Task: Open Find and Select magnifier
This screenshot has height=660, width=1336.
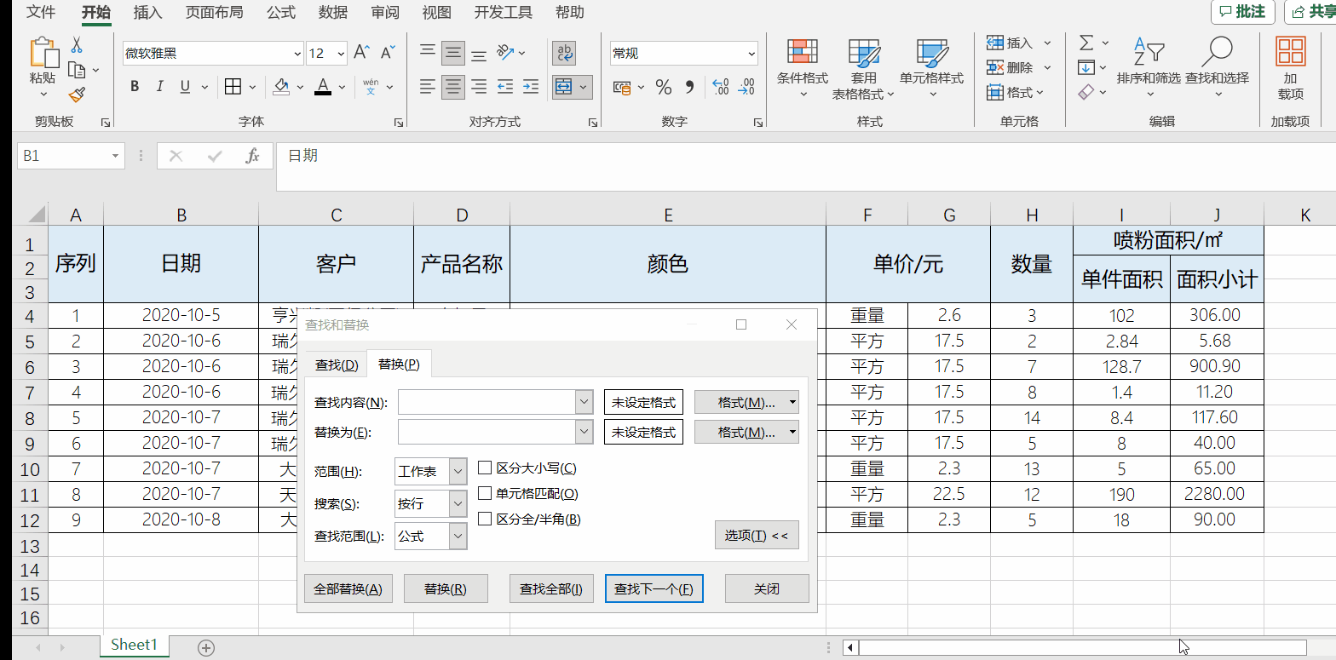Action: click(x=1217, y=66)
